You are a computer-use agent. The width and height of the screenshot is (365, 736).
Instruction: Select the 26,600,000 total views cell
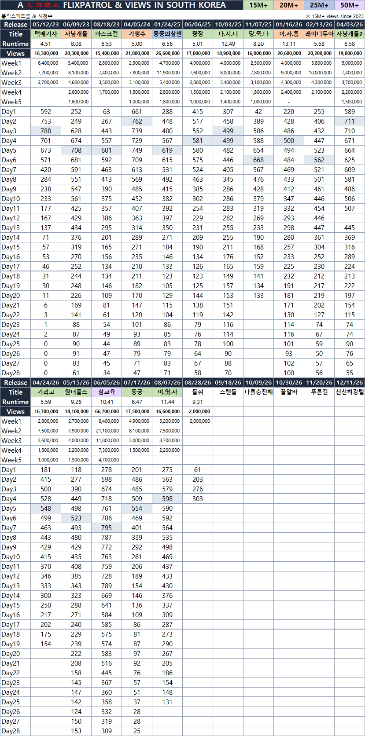pyautogui.click(x=167, y=53)
